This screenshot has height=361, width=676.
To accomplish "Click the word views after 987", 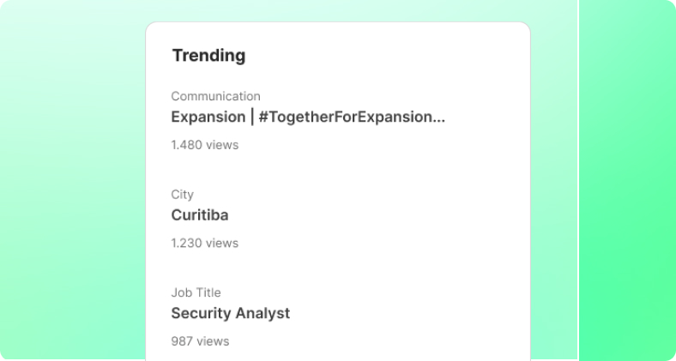I will (213, 341).
